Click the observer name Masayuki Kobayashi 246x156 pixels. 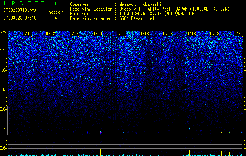coord(140,4)
